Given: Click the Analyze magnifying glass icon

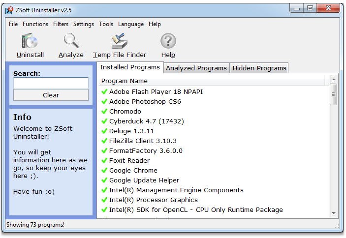Looking at the screenshot, I should [71, 40].
